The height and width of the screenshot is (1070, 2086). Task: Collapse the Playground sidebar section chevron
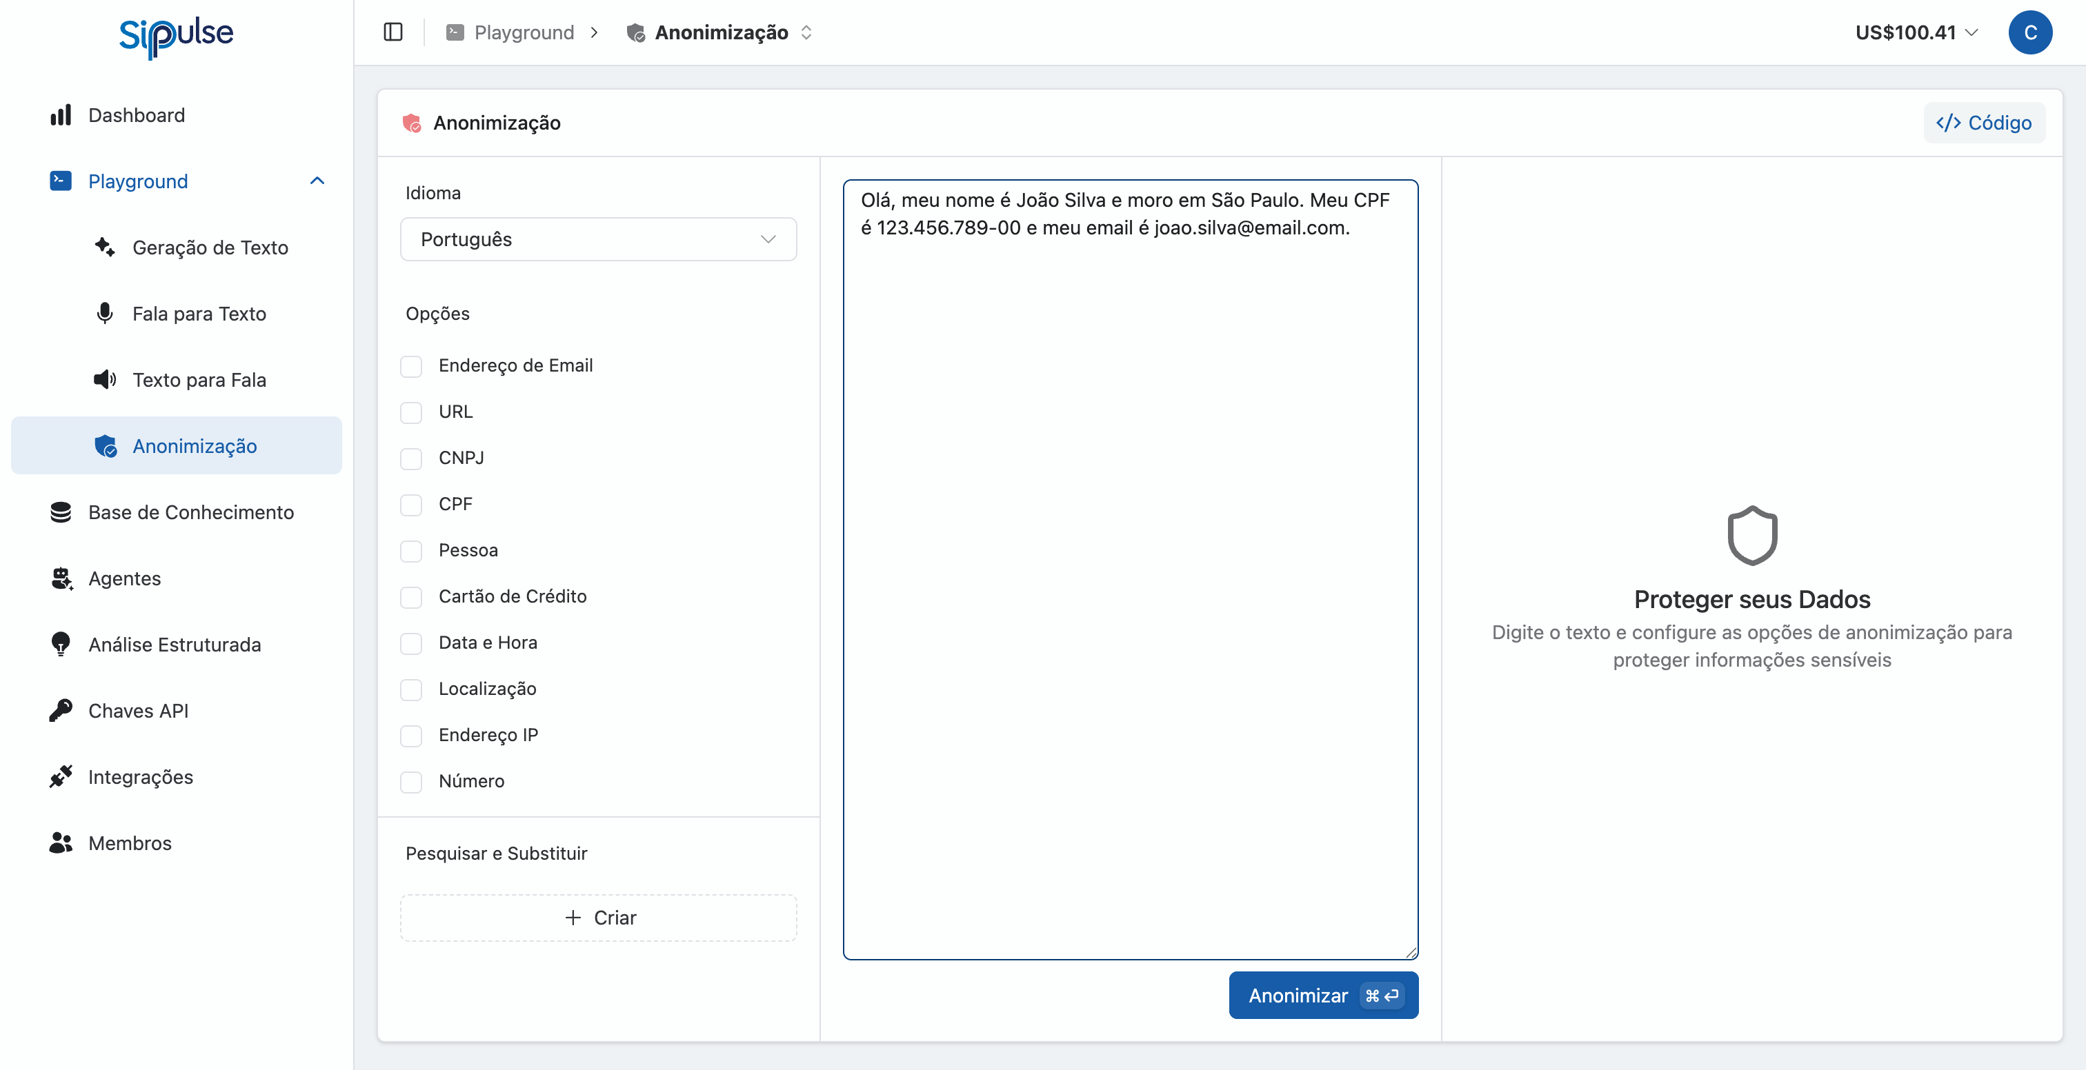pos(317,181)
